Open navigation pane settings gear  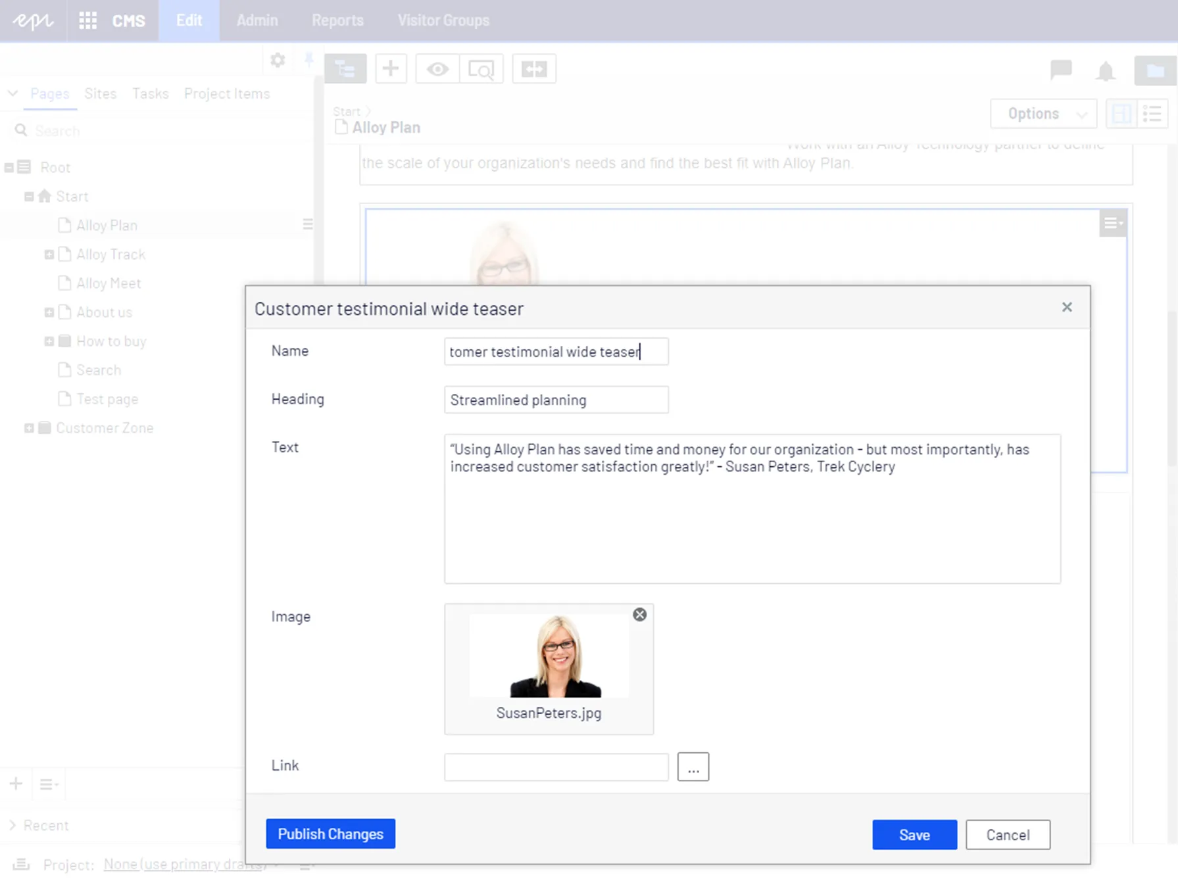pyautogui.click(x=278, y=60)
